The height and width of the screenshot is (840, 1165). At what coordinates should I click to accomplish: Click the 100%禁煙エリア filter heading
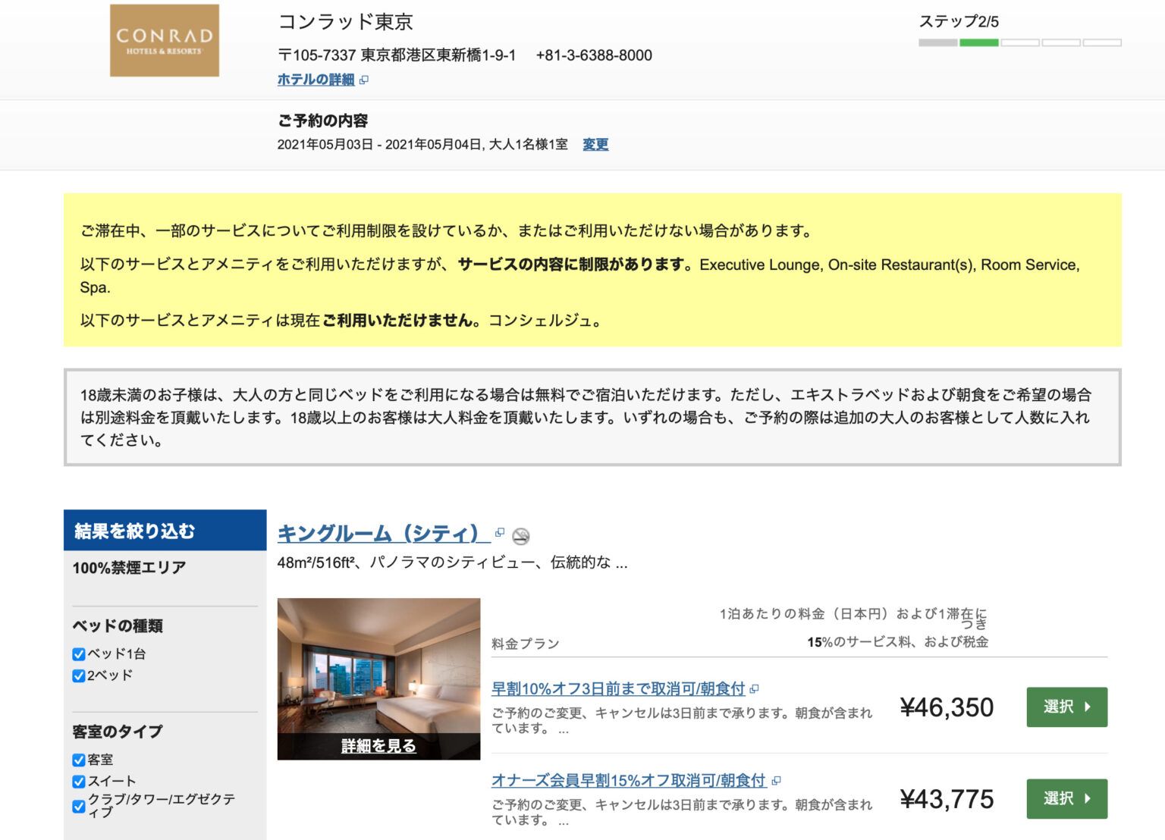coord(130,568)
